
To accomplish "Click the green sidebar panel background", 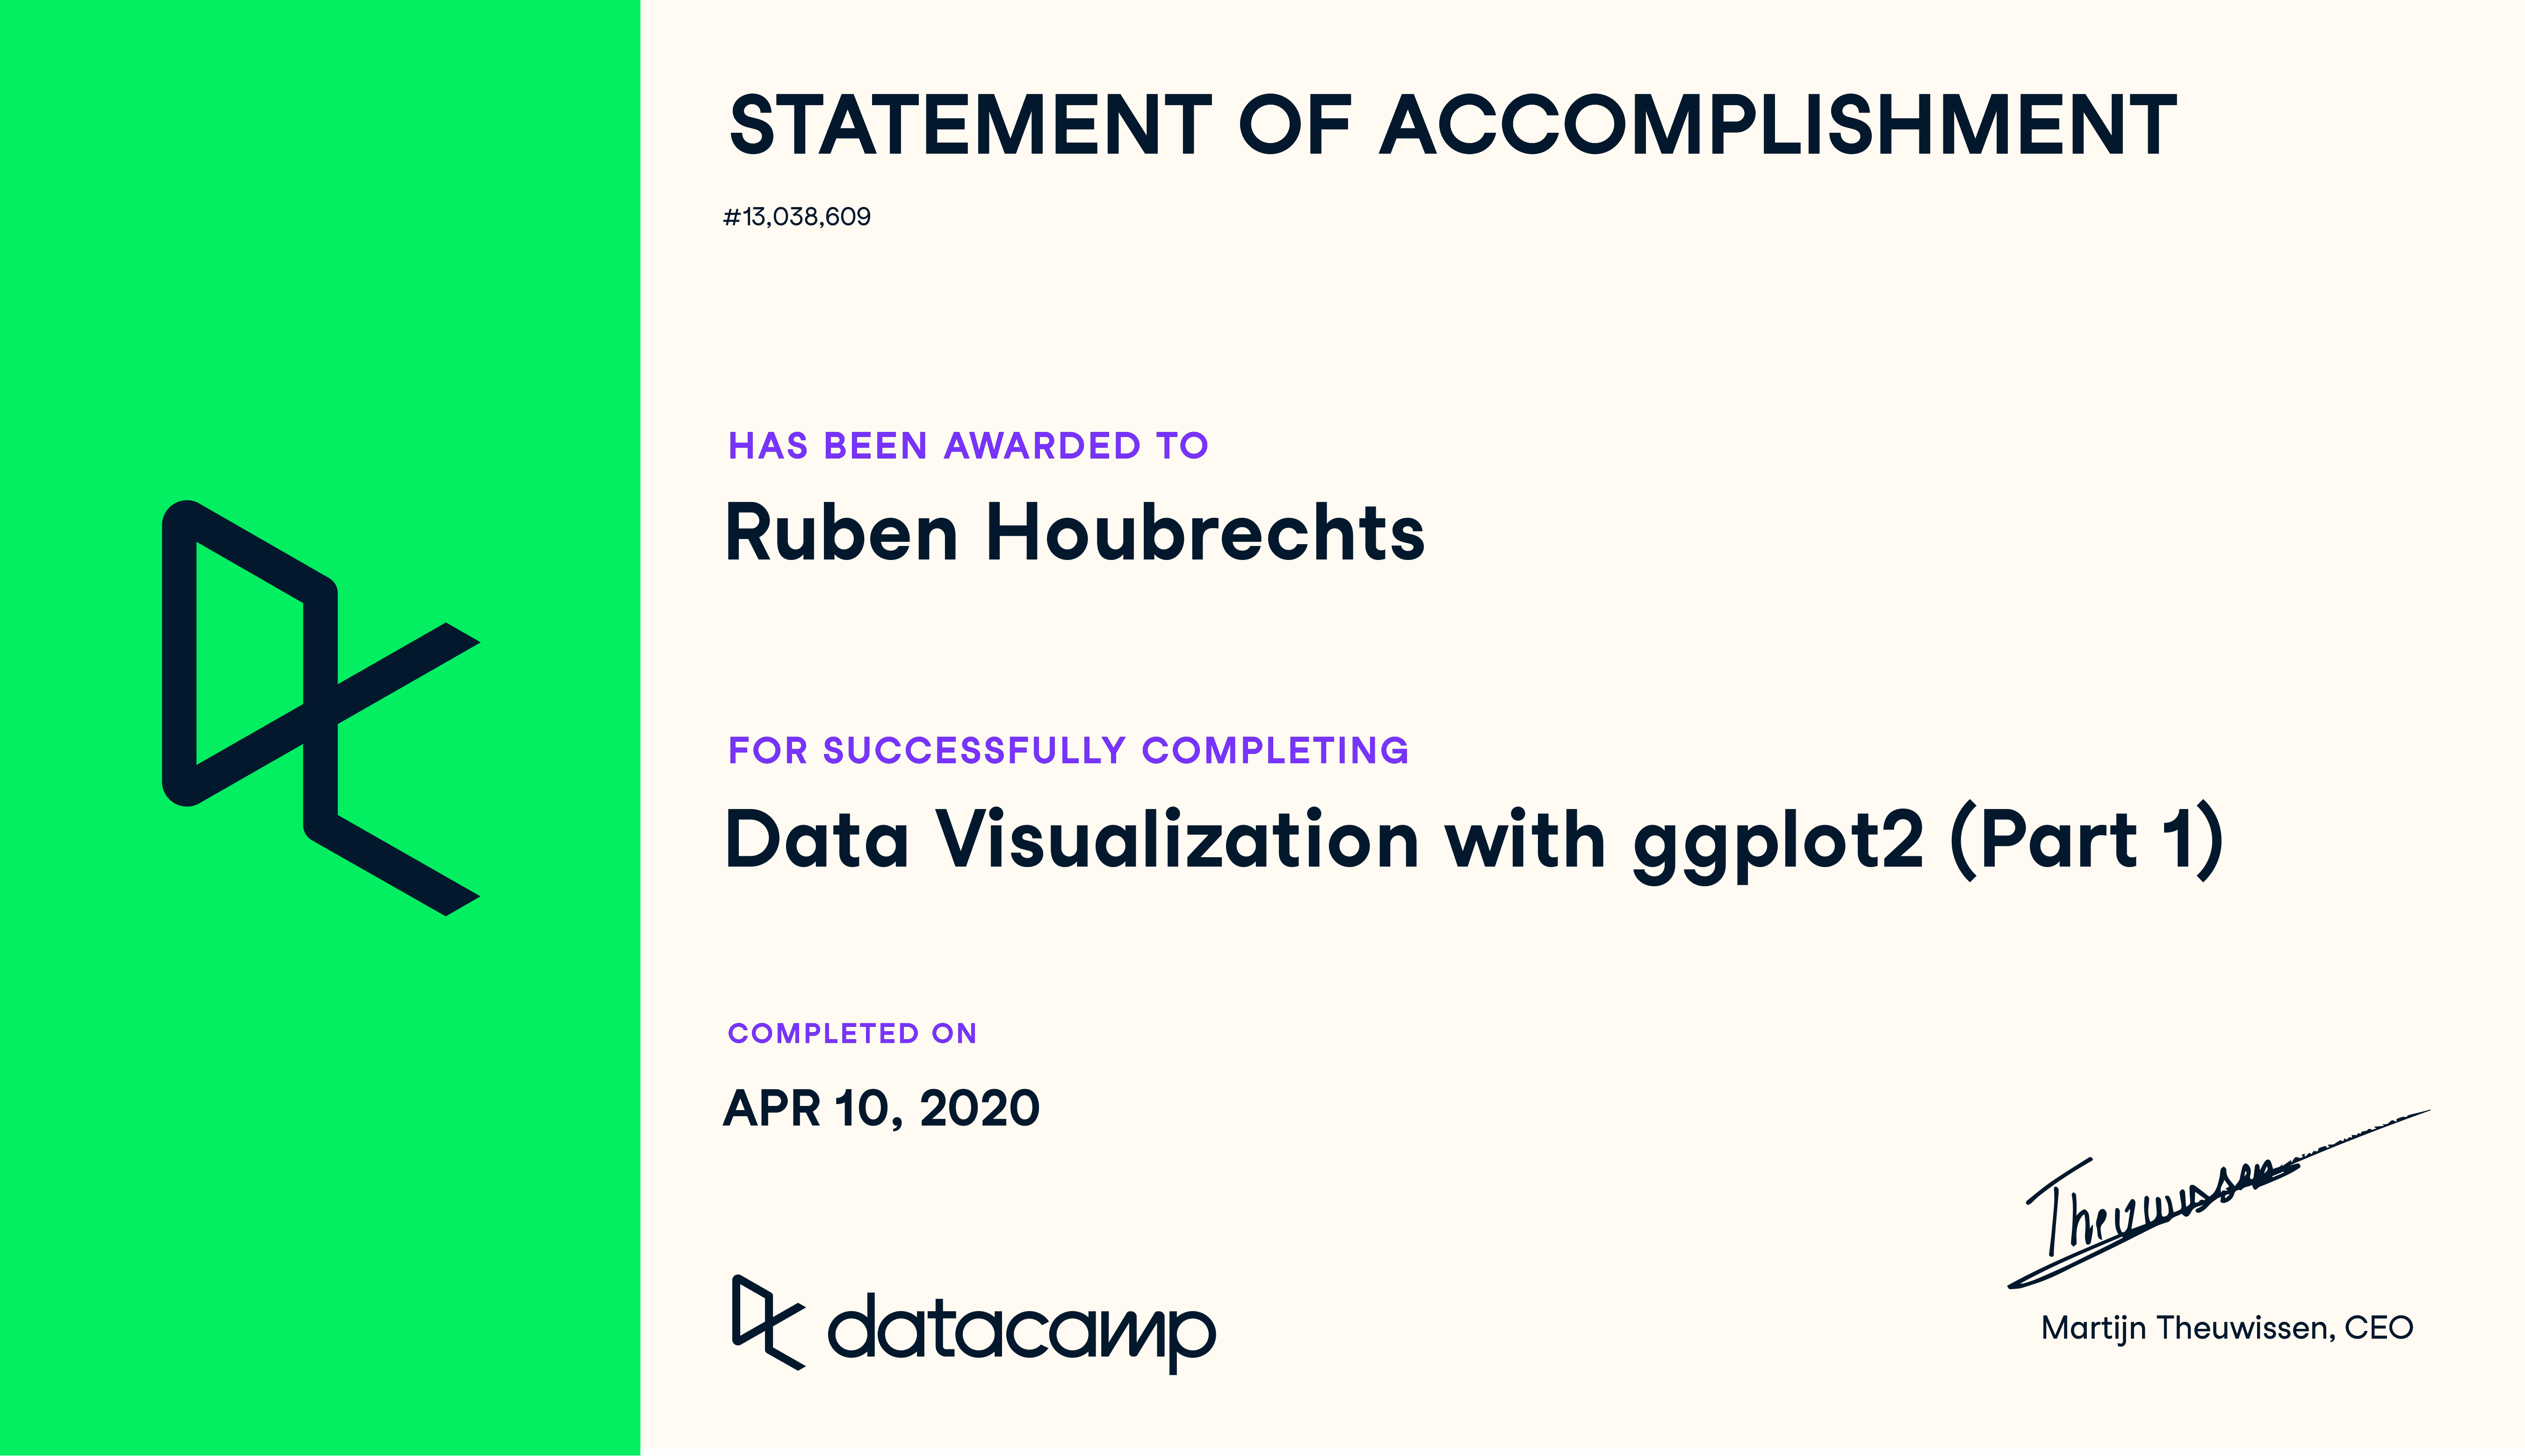I will (320, 250).
